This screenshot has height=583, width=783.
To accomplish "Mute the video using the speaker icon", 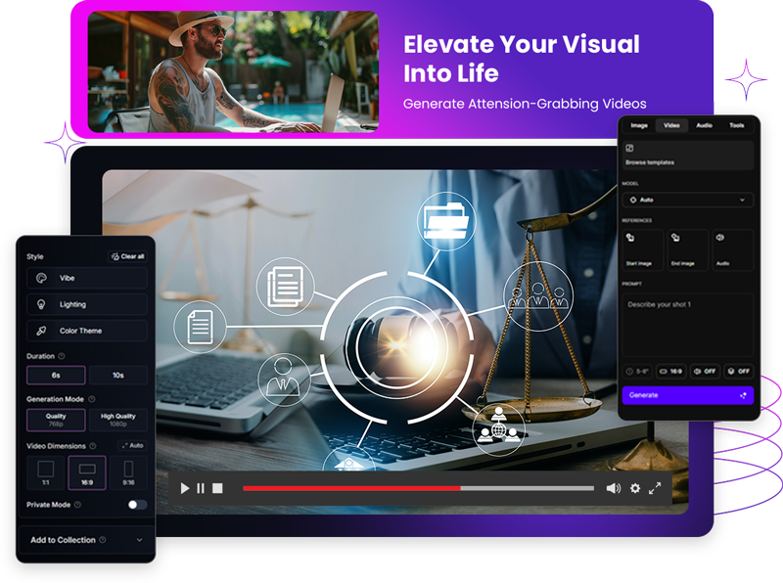I will tap(613, 488).
